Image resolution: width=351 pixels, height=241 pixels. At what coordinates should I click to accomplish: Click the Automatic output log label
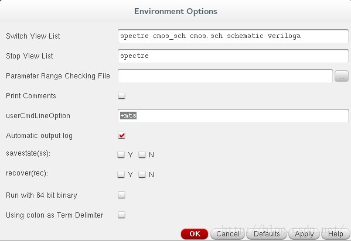[x=39, y=136]
